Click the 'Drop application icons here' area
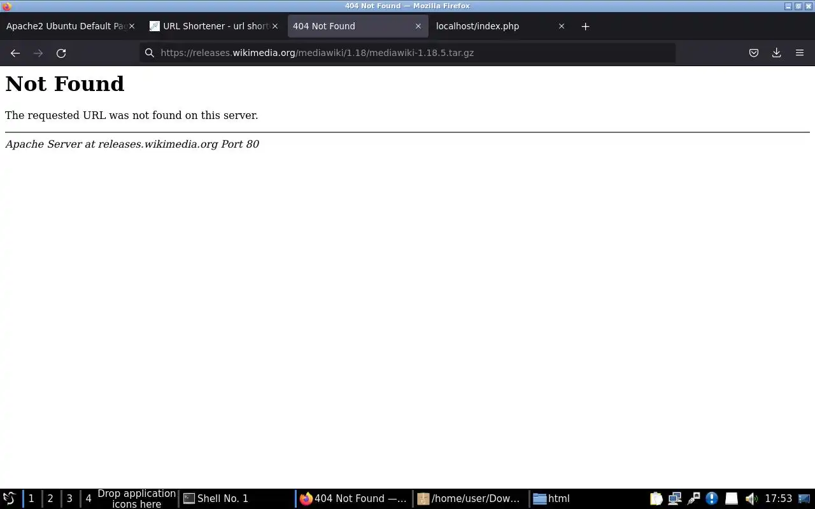This screenshot has width=815, height=509. [136, 499]
